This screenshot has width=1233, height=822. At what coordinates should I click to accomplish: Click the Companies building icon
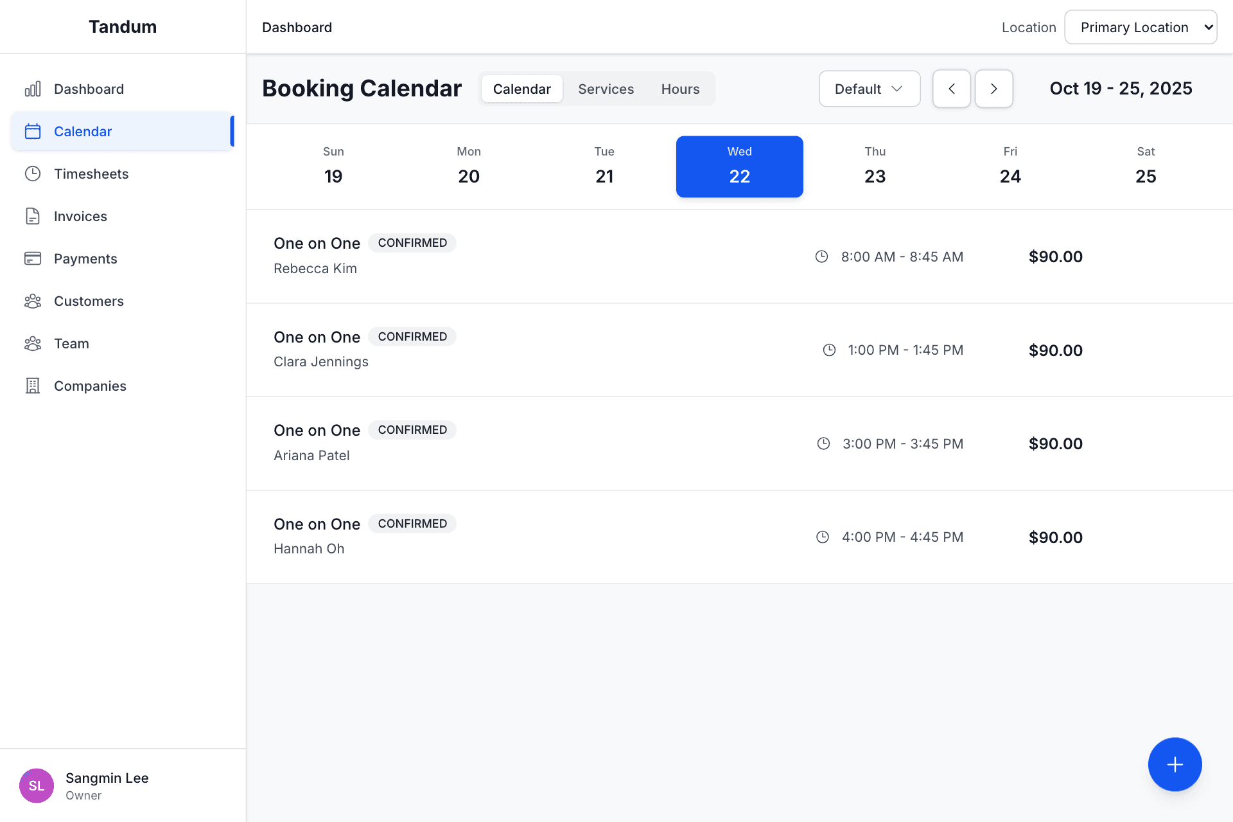[33, 386]
